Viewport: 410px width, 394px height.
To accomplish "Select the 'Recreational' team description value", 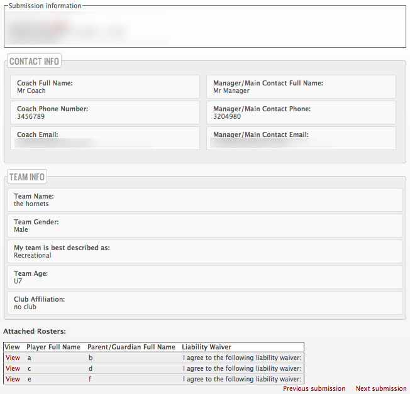I will pos(33,255).
